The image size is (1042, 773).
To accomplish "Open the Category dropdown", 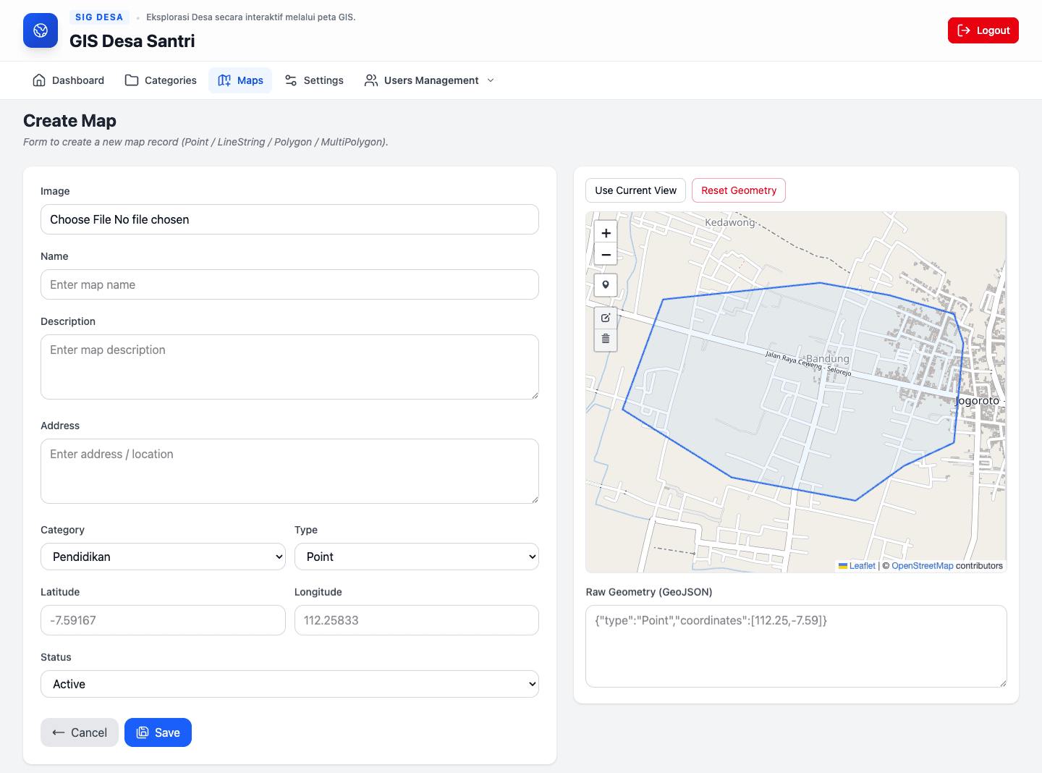I will [x=163, y=557].
